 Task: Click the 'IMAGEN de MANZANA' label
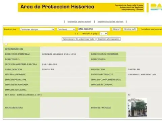(x=17, y=85)
